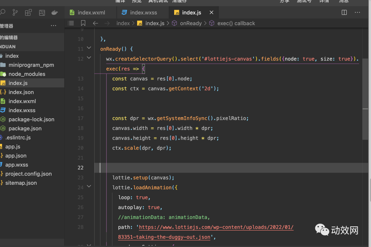Select index.js in the file tree
The height and width of the screenshot is (247, 371).
32,83
